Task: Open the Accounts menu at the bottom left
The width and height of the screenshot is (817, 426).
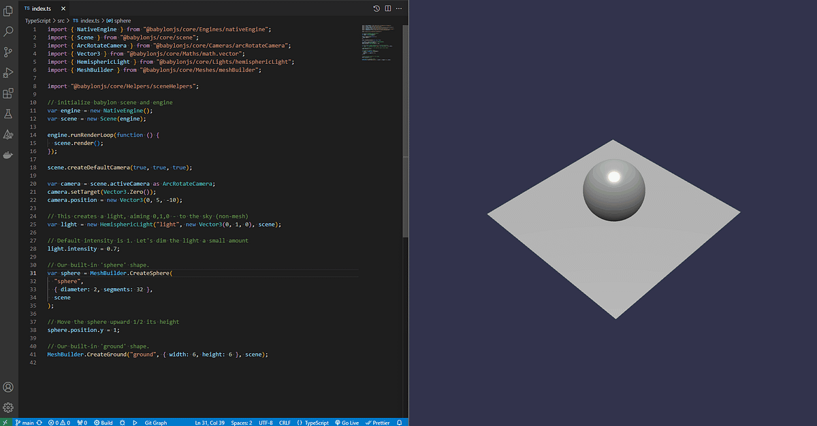Action: tap(8, 387)
